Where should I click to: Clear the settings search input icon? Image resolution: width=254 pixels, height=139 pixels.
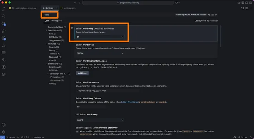pos(212,15)
